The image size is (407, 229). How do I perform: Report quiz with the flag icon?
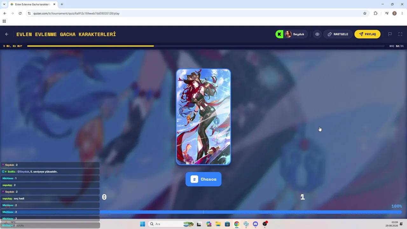coord(390,34)
